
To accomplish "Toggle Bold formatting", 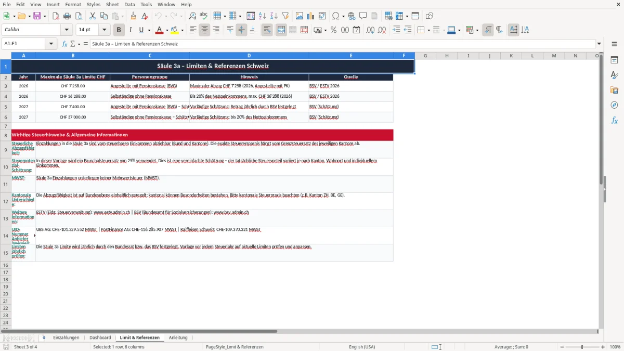I will point(119,30).
